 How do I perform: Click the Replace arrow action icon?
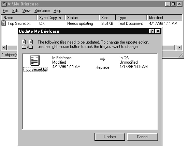tap(102, 59)
